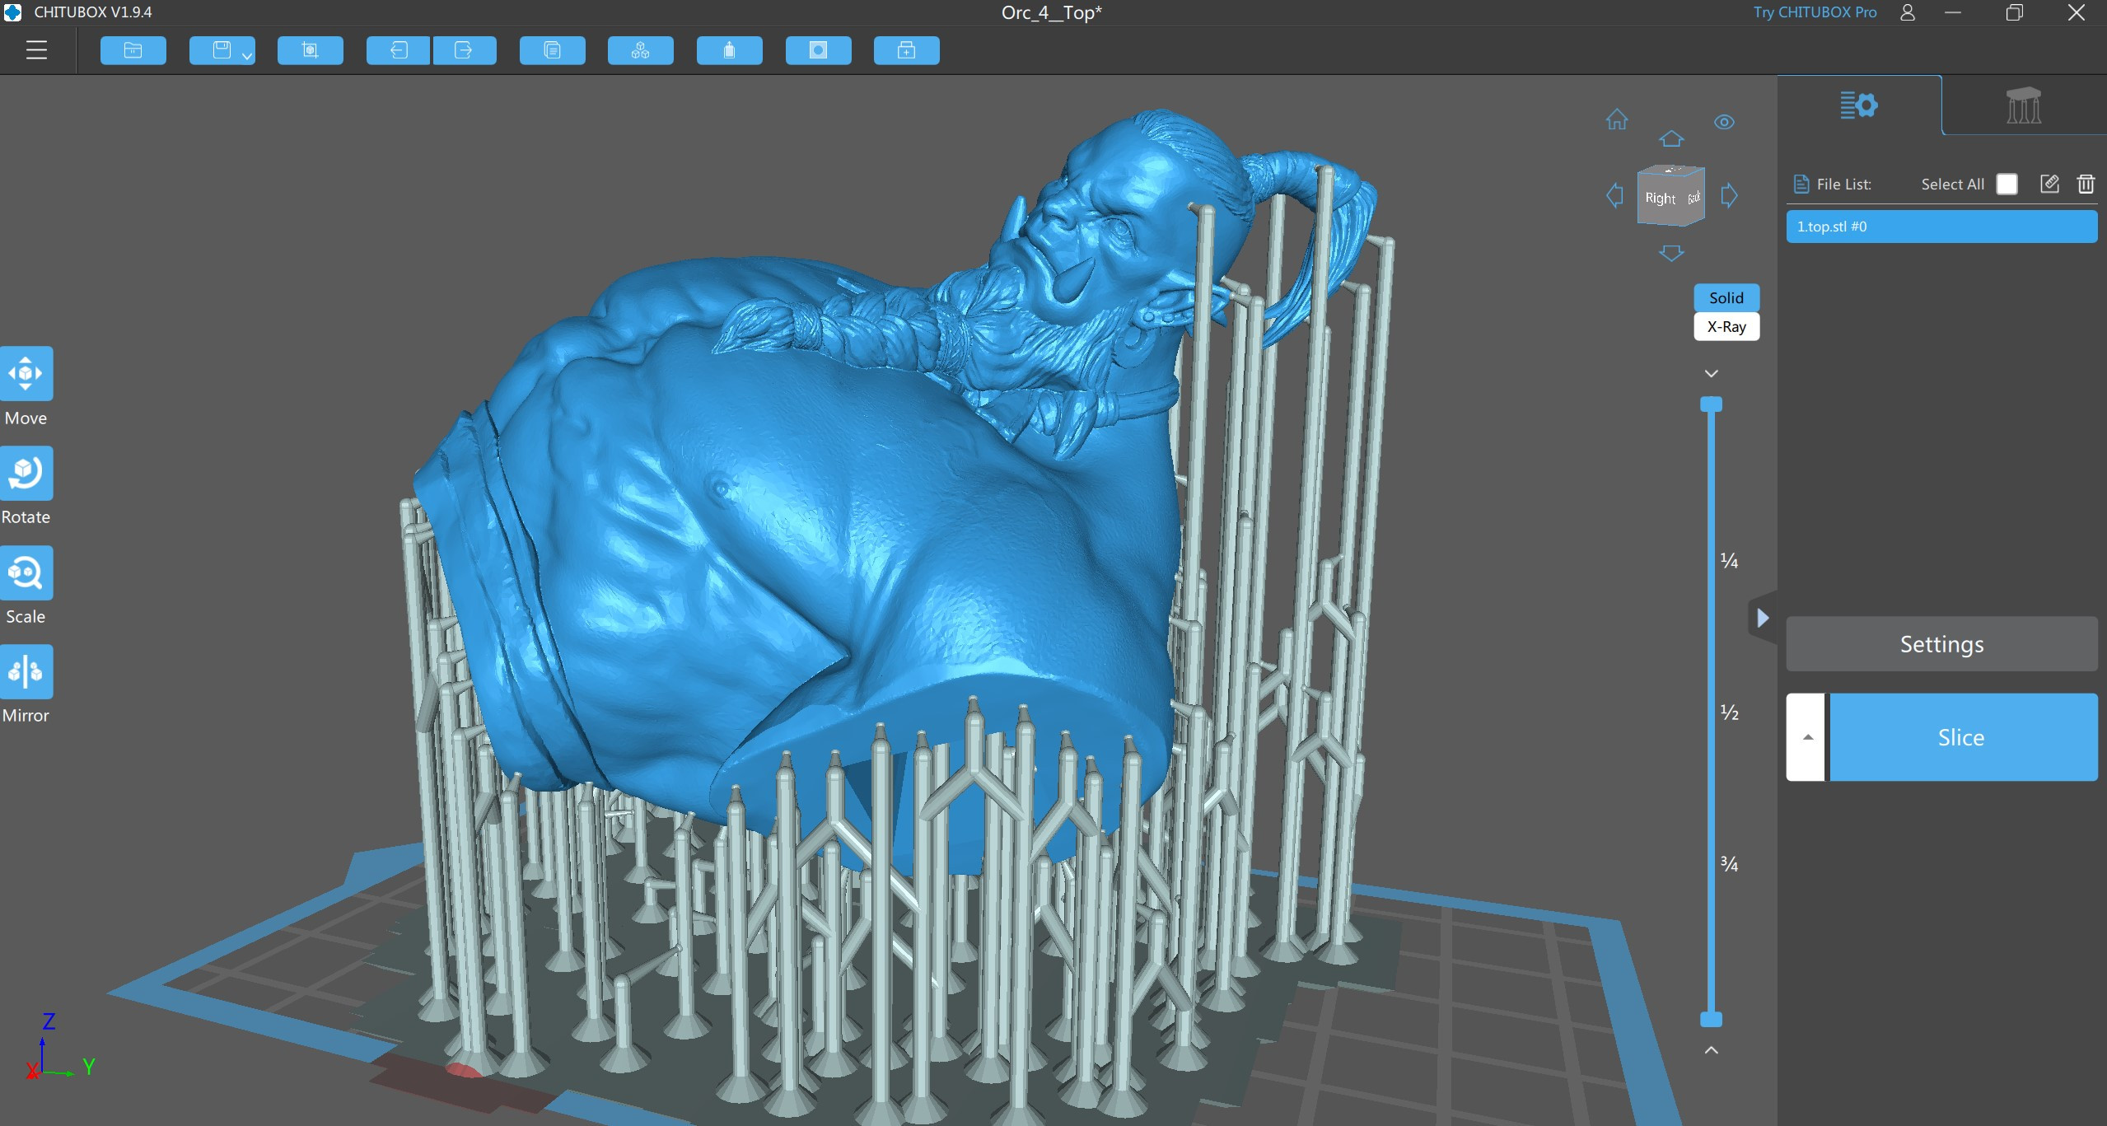2107x1126 pixels.
Task: Click the undo toolbar button
Action: point(398,50)
